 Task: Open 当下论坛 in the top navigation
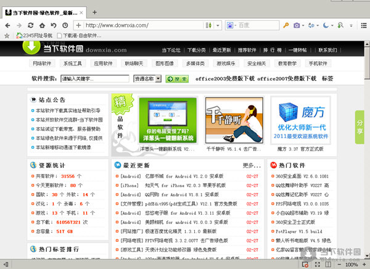(171, 50)
